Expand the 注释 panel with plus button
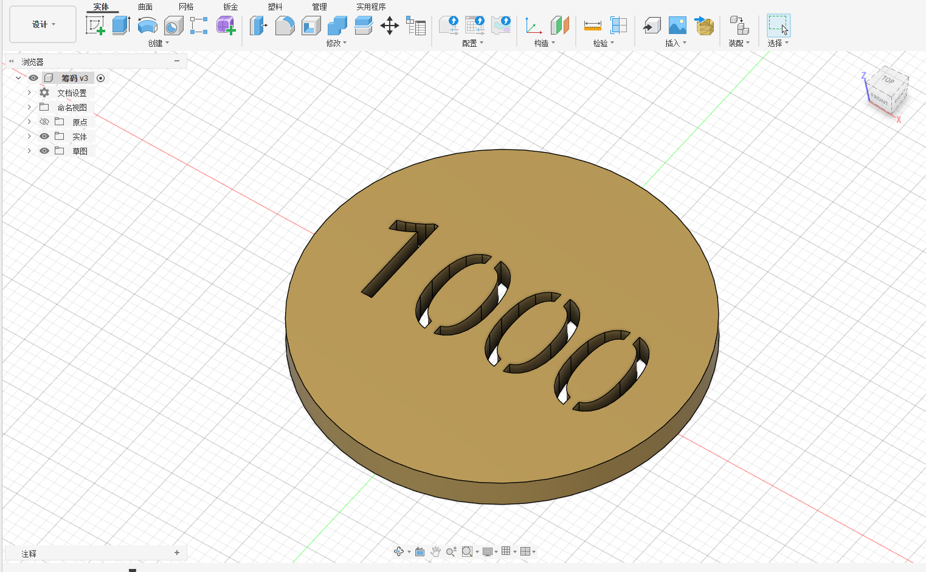Image resolution: width=926 pixels, height=572 pixels. (177, 553)
